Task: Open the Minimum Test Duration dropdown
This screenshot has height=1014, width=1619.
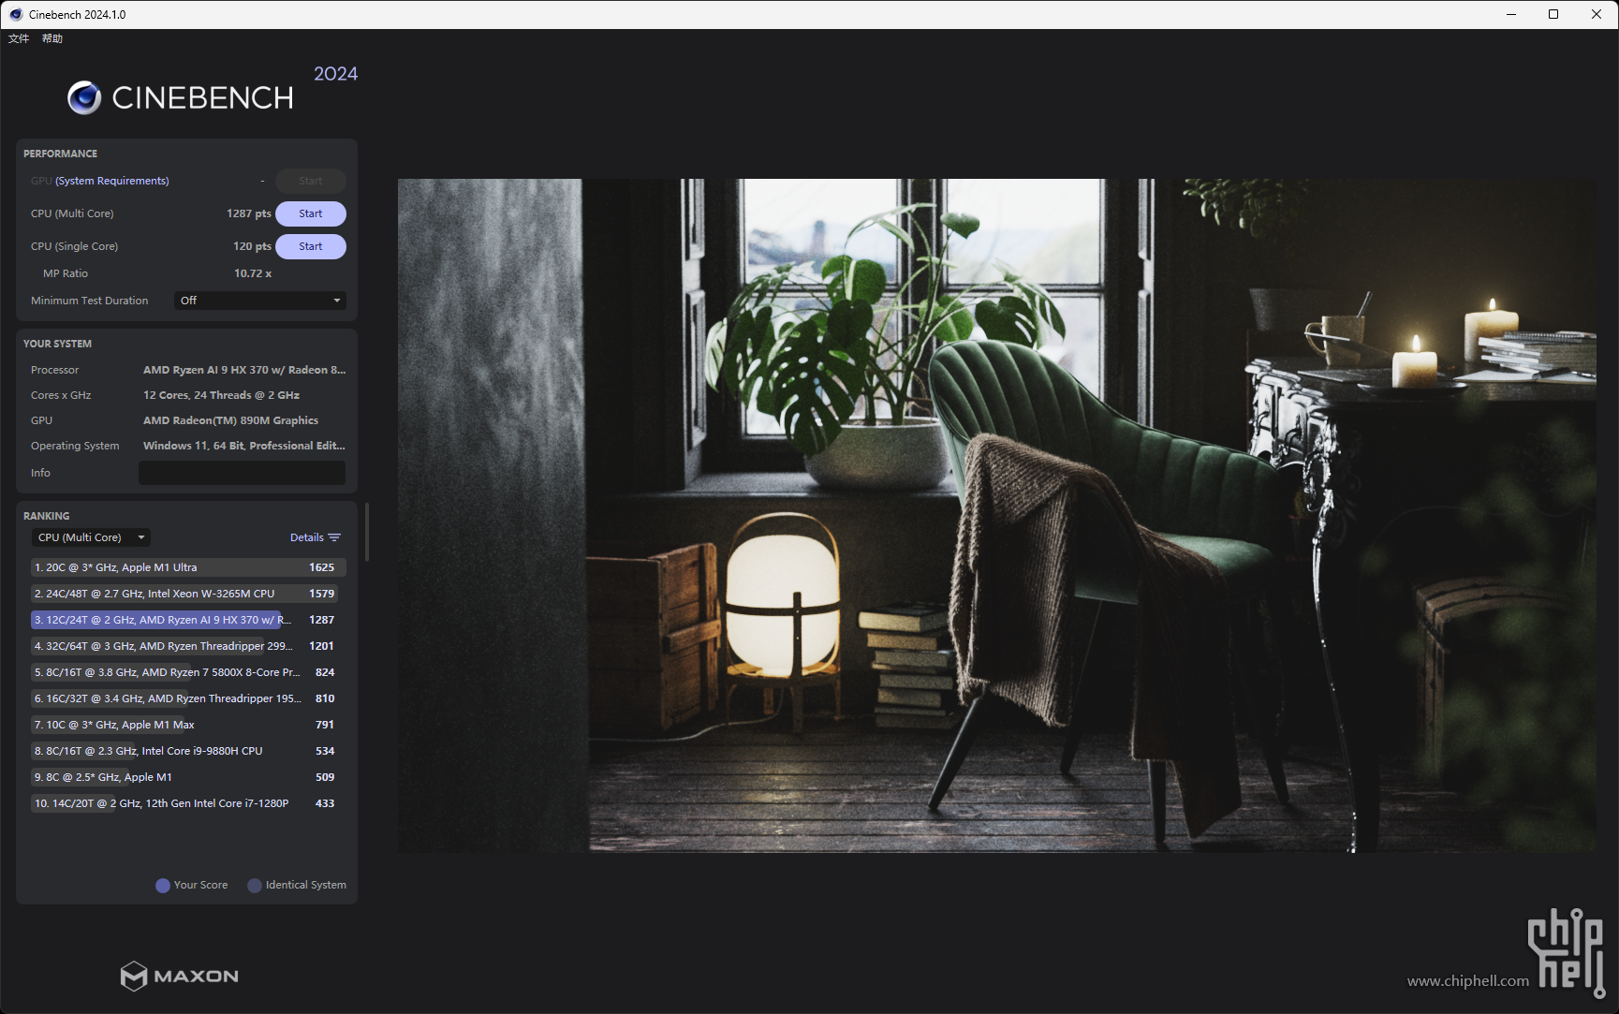Action: pyautogui.click(x=260, y=301)
